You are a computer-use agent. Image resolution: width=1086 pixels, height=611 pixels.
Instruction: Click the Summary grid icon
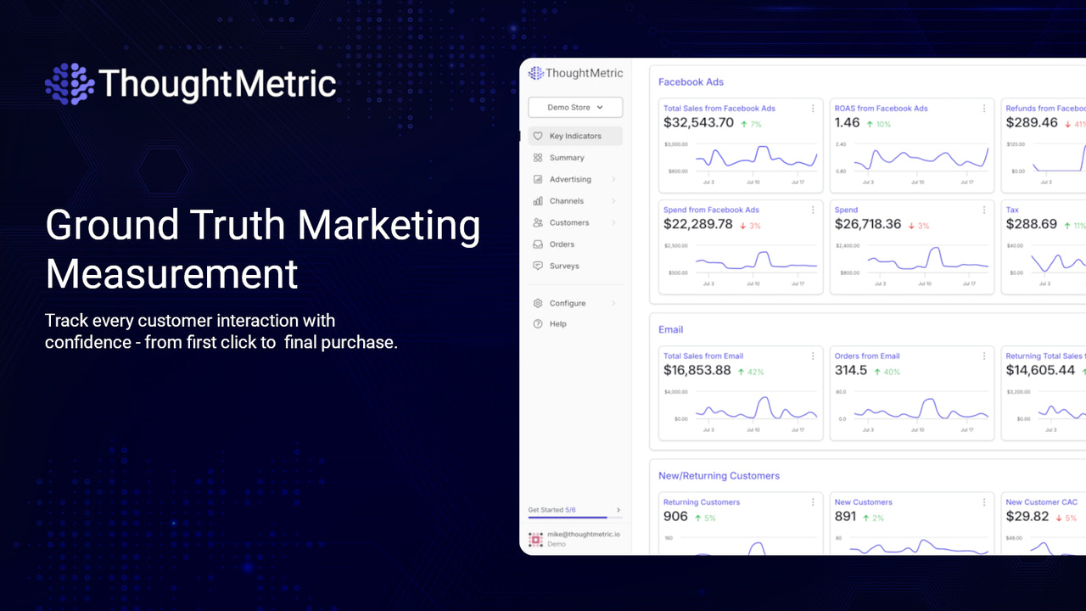click(538, 157)
